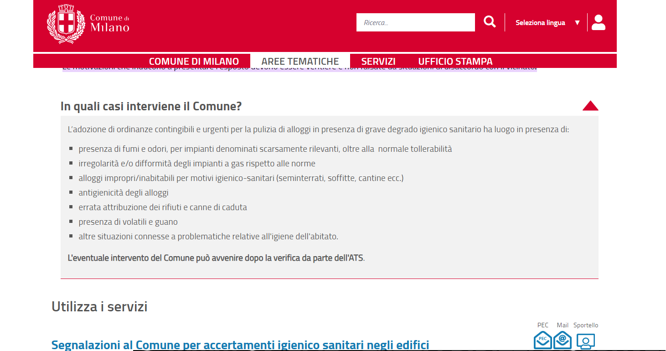The image size is (666, 351).
Task: Click the magnifying glass search icon
Action: coord(490,22)
